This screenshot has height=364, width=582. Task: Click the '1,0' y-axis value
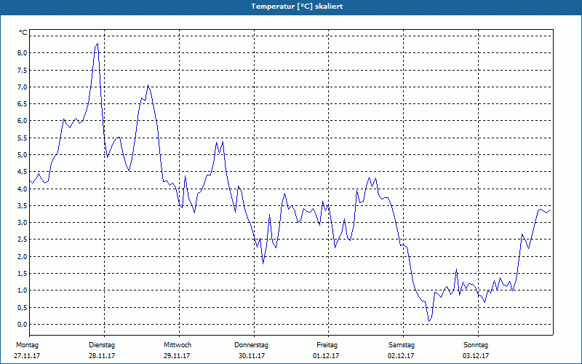point(23,290)
